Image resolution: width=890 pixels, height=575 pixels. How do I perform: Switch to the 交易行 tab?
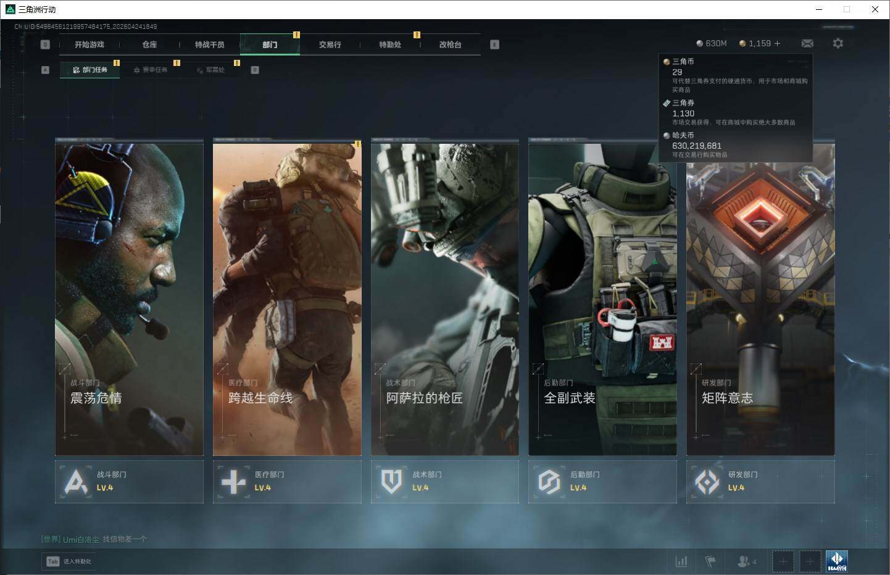pyautogui.click(x=330, y=44)
